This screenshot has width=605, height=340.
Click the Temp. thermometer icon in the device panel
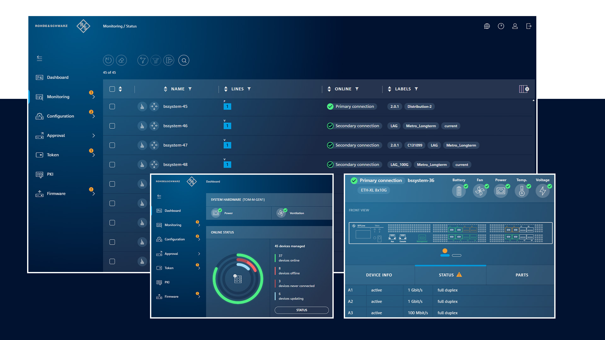pyautogui.click(x=522, y=191)
